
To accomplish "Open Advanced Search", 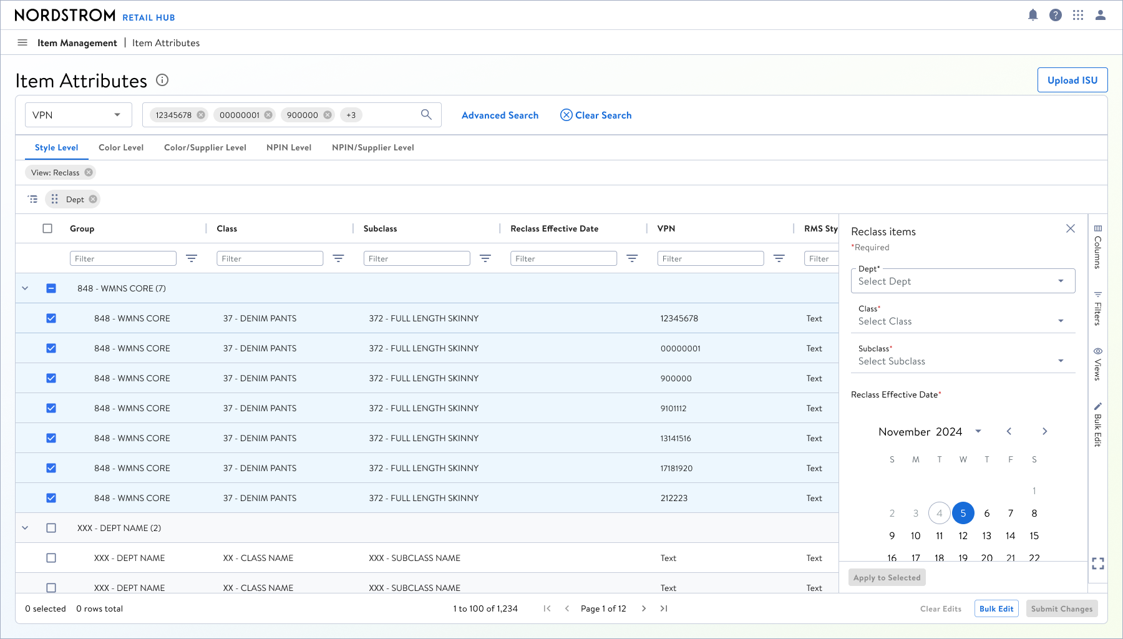I will (x=500, y=115).
